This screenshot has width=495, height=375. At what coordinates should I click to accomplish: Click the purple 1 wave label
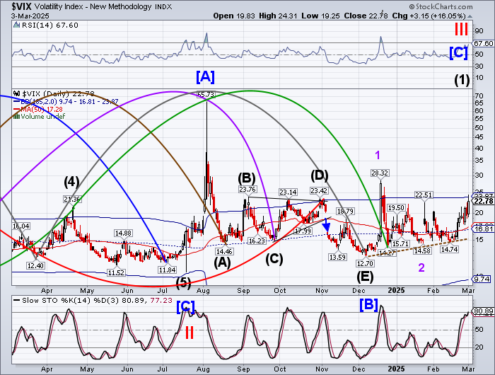(378, 155)
